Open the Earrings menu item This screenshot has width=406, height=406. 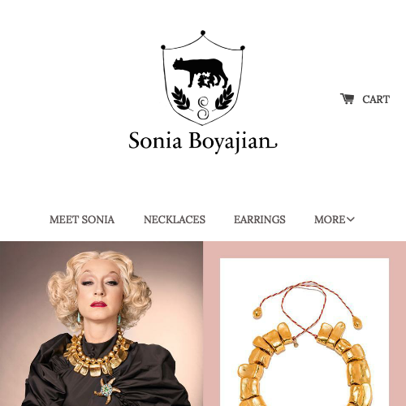(x=260, y=219)
